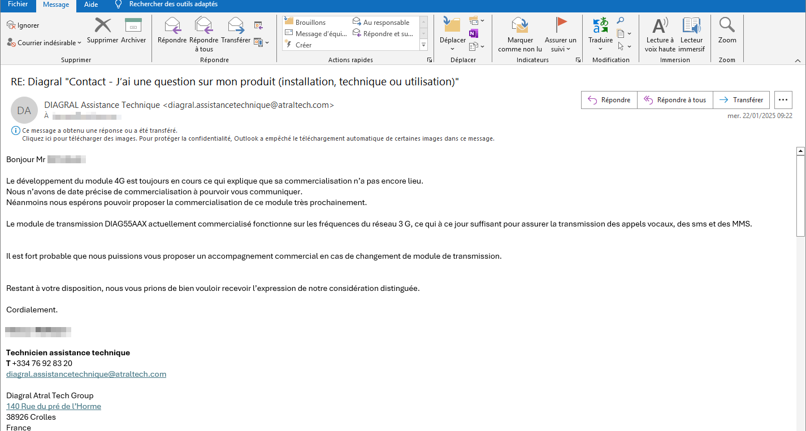
Task: Click the date mer. 22/01/2025 09:22
Action: tap(760, 116)
